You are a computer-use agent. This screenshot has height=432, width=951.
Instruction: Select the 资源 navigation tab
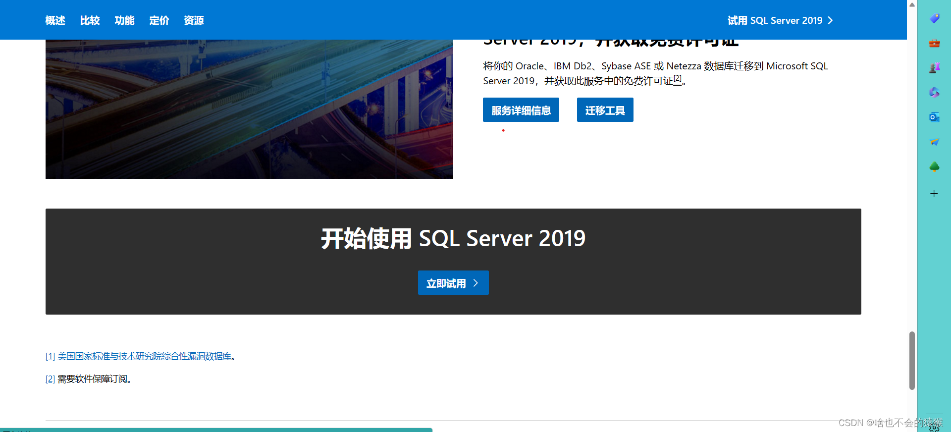tap(194, 20)
